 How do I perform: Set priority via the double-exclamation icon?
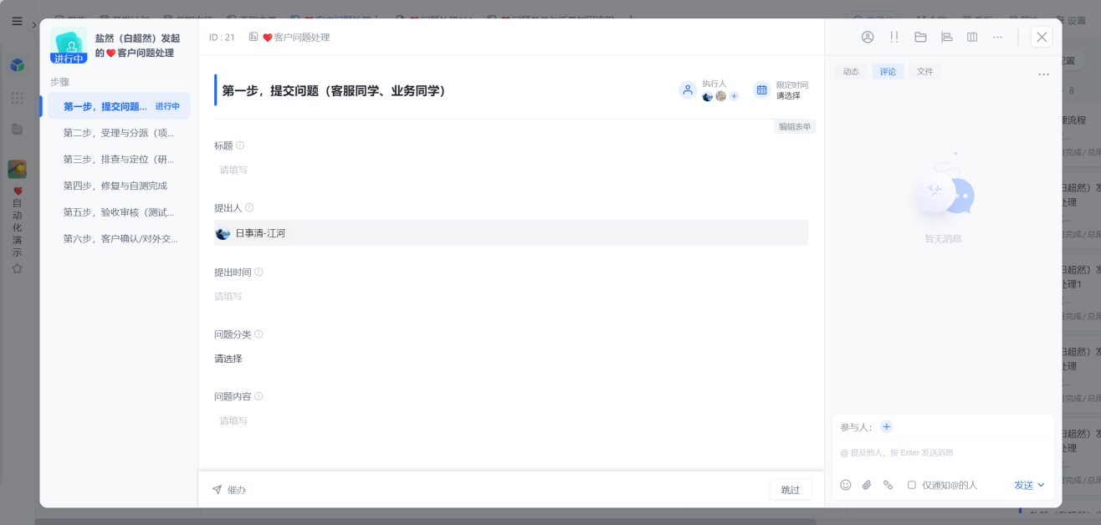(x=894, y=37)
